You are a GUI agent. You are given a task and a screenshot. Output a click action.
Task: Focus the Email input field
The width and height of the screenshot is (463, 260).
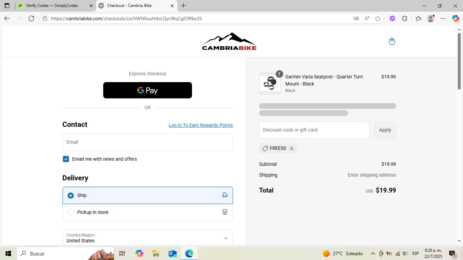[x=148, y=142]
